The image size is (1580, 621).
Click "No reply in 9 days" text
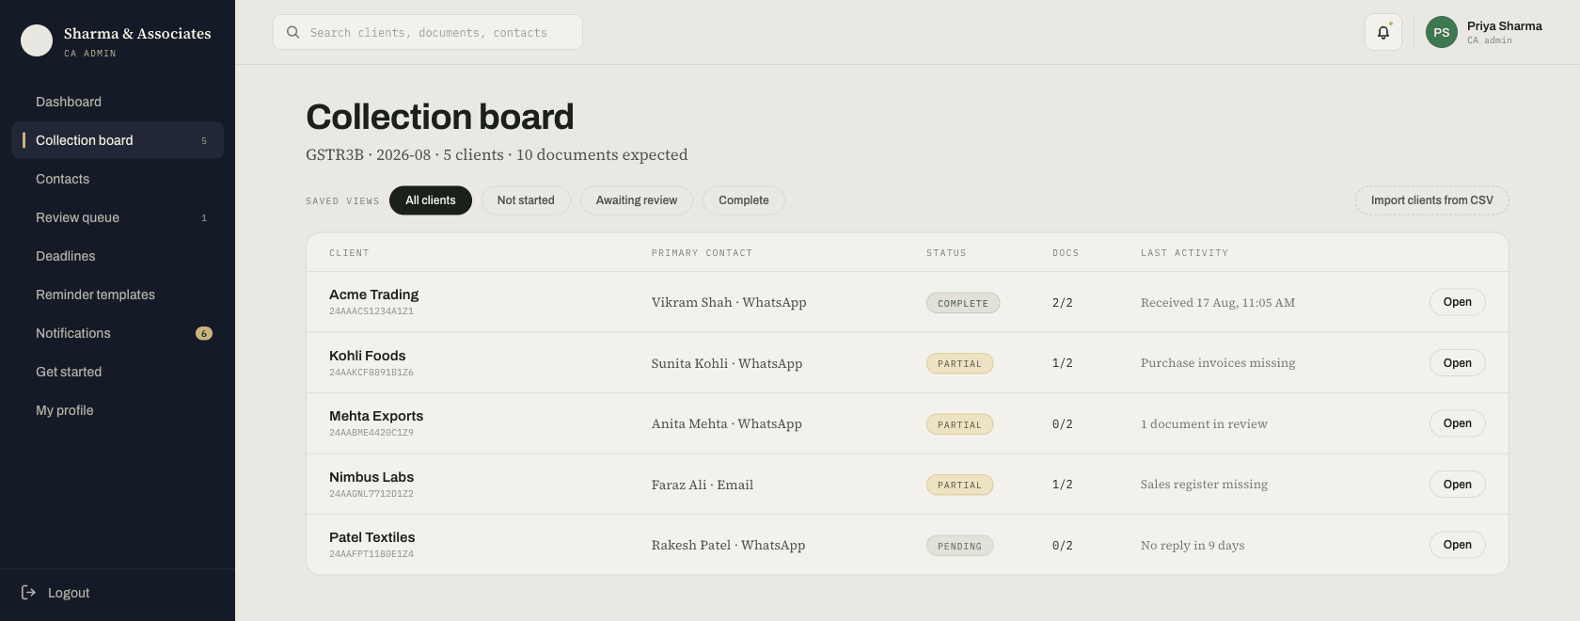point(1193,545)
